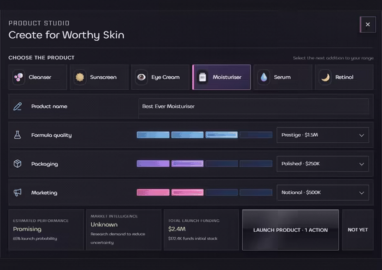Viewport: 382px width, 270px height.
Task: Open the Packaging Polished dropdown
Action: [322, 163]
